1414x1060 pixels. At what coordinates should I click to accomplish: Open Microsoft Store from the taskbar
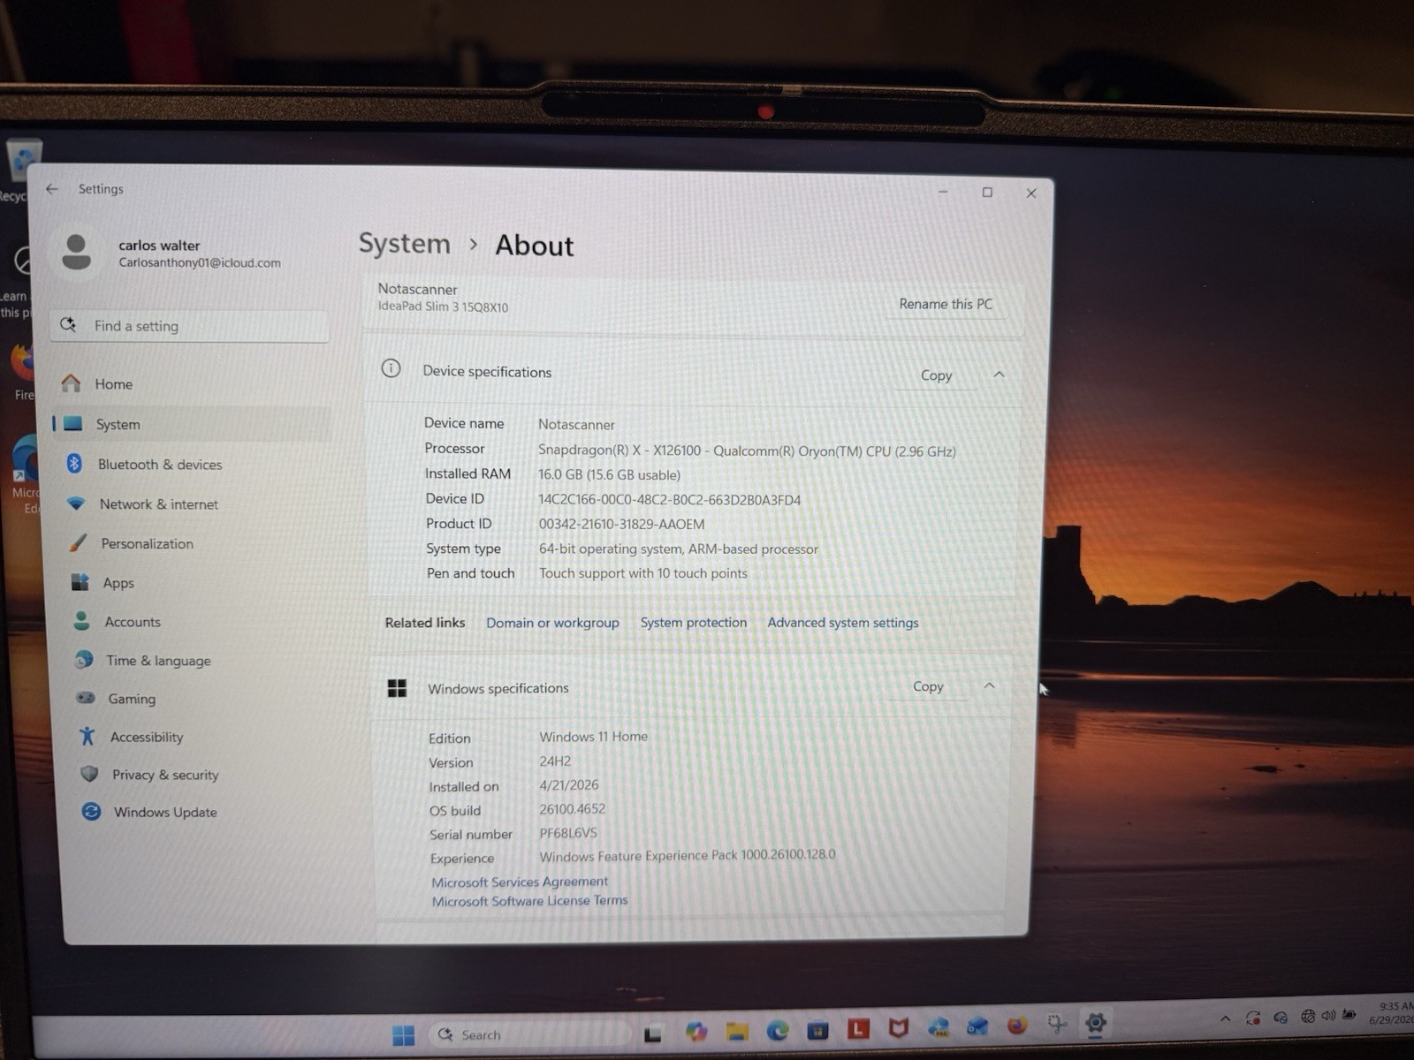[818, 1029]
